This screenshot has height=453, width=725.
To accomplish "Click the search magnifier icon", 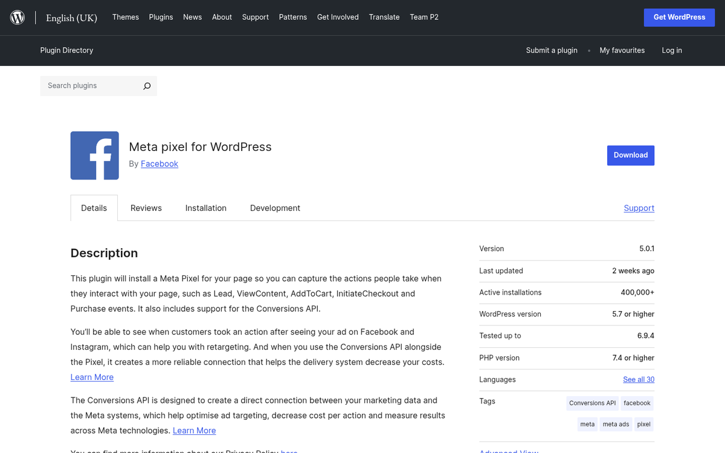I will click(147, 86).
